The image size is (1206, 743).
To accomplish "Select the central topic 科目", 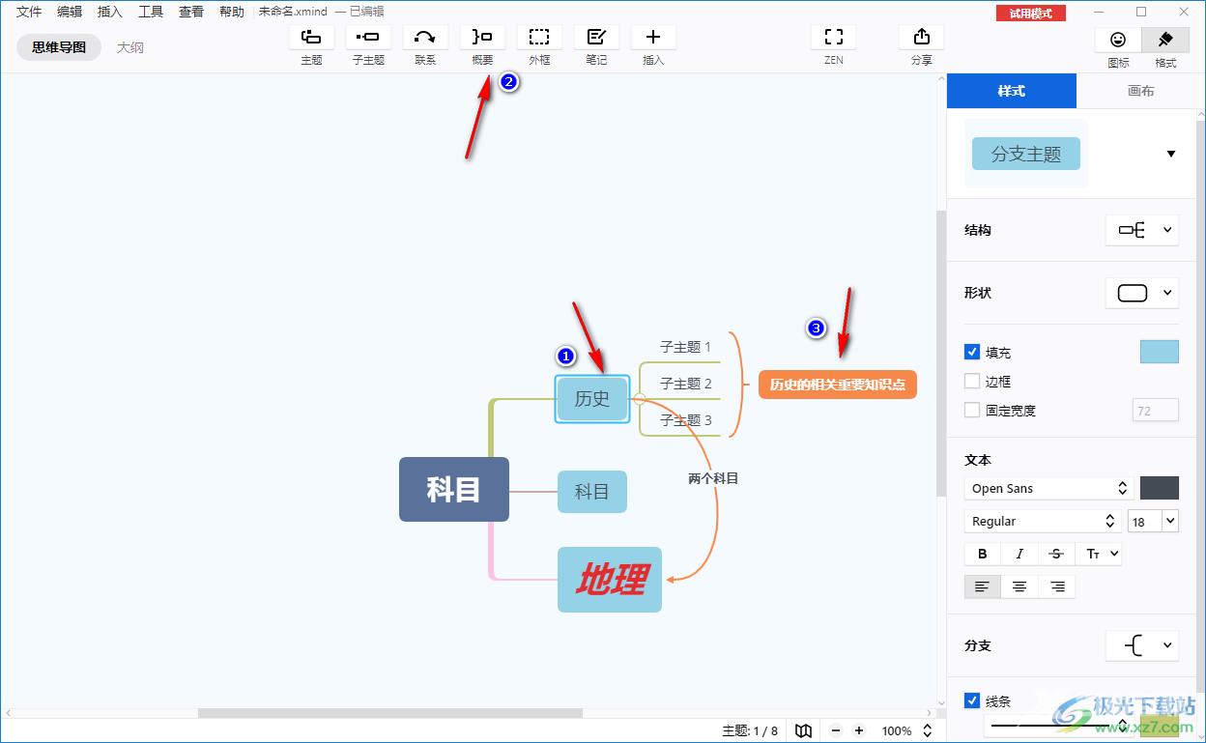I will 454,490.
